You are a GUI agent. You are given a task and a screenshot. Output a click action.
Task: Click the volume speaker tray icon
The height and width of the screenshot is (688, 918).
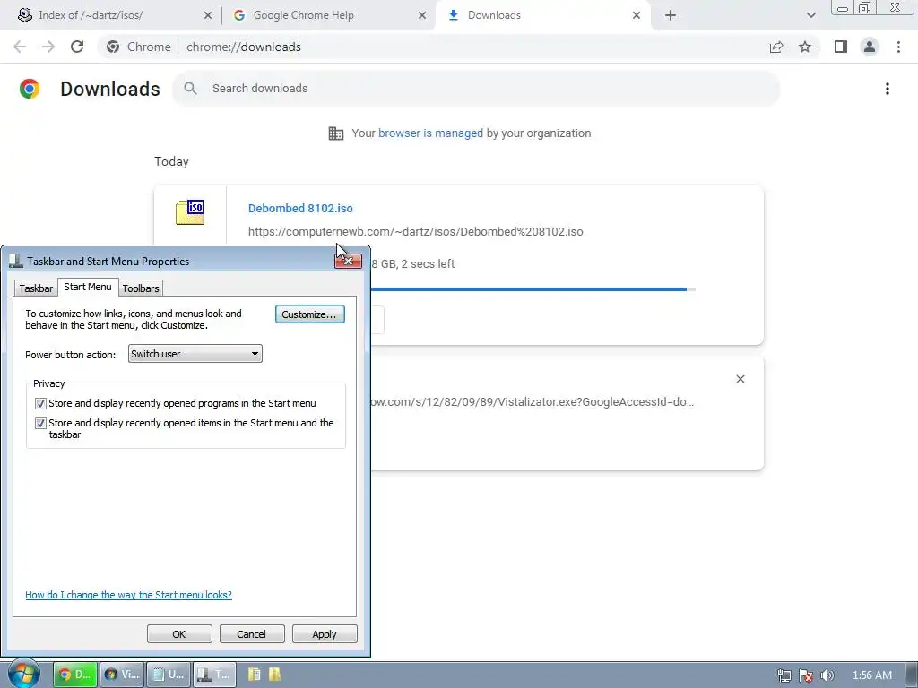coord(827,675)
